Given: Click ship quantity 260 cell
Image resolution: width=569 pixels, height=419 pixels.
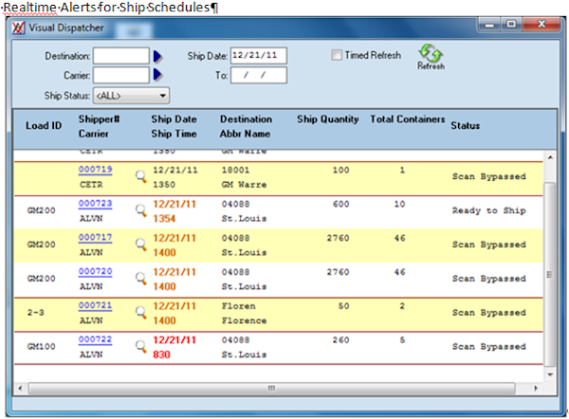Looking at the screenshot, I should pyautogui.click(x=341, y=340).
